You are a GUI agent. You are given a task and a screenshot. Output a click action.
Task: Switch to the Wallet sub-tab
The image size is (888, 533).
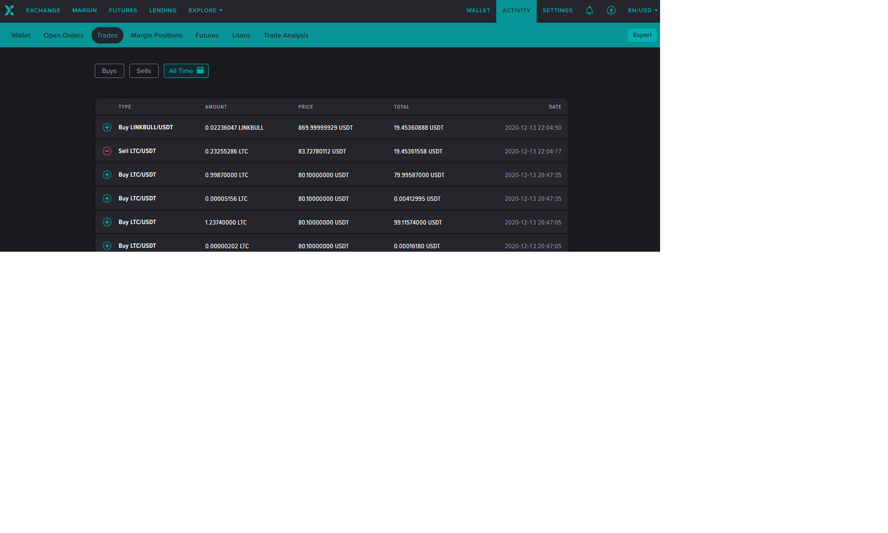coord(21,35)
